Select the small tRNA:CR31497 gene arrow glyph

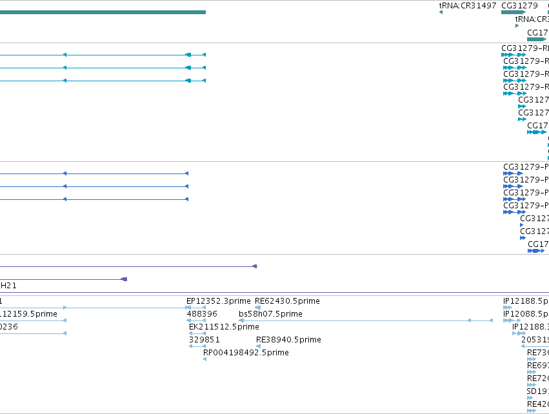[441, 12]
